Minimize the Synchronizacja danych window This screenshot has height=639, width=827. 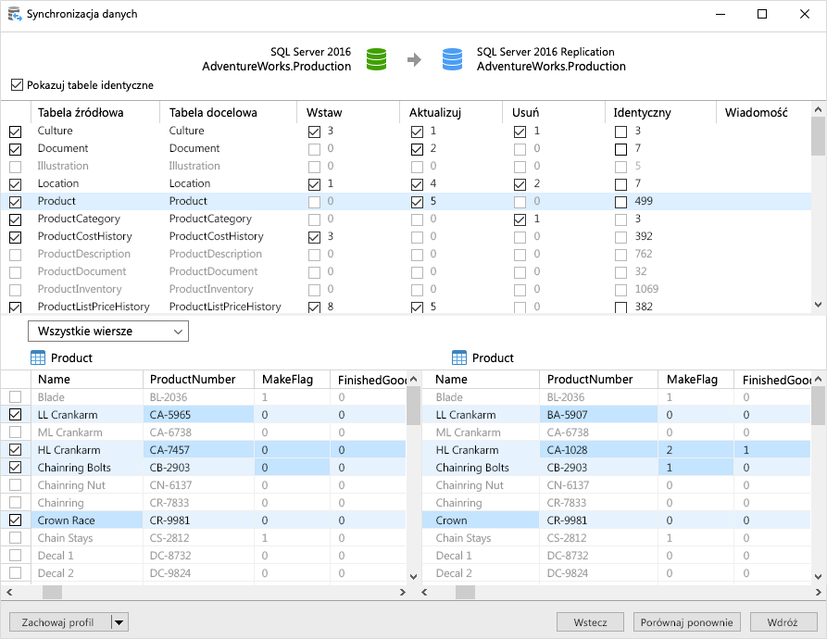tap(720, 14)
